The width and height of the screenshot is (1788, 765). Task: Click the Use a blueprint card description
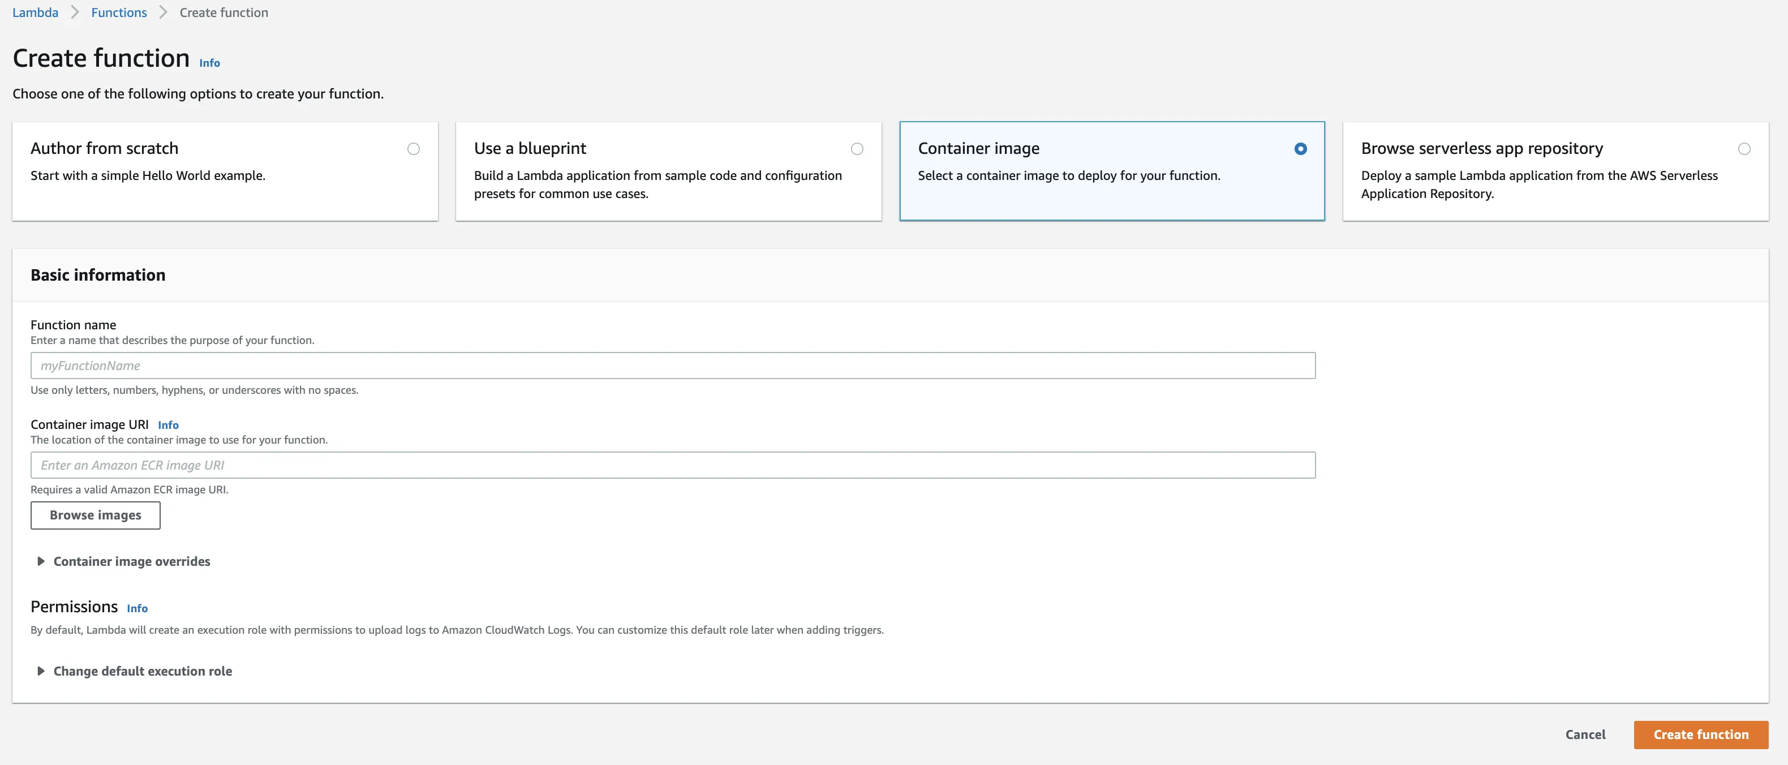click(657, 184)
